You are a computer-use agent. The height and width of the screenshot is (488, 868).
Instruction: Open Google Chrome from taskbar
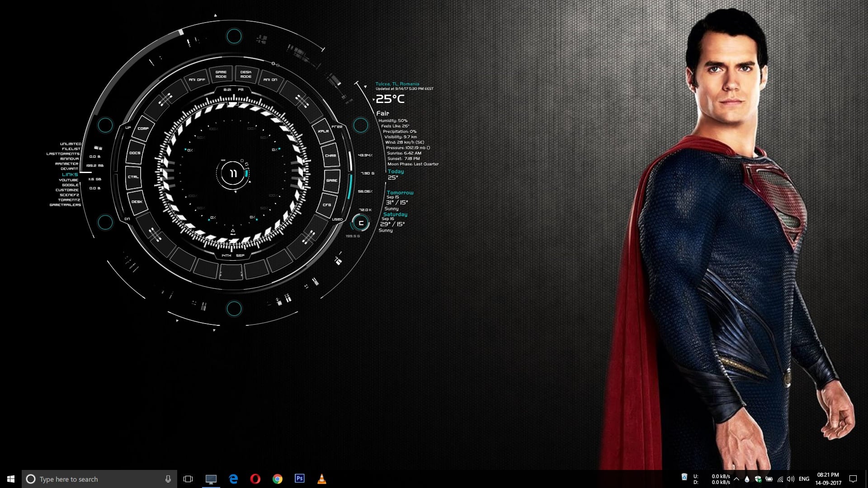pyautogui.click(x=277, y=479)
